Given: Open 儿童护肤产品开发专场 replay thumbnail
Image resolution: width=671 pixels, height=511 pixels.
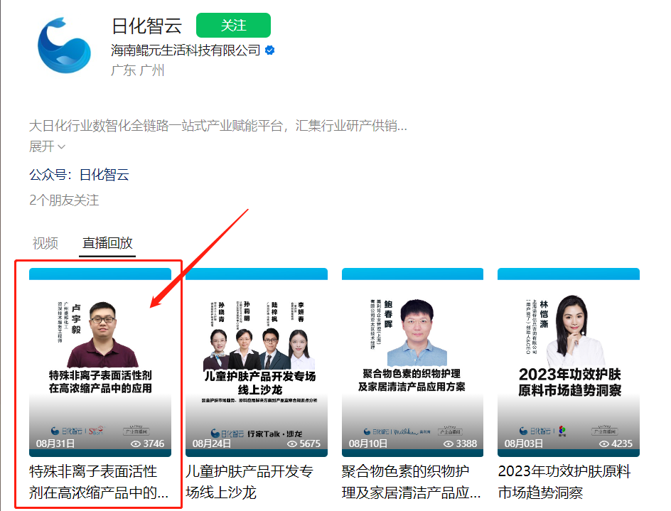Looking at the screenshot, I should [x=257, y=362].
